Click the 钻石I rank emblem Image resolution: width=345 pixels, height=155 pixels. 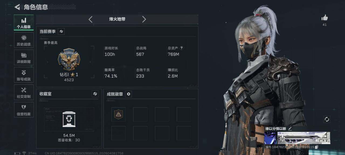click(x=69, y=59)
